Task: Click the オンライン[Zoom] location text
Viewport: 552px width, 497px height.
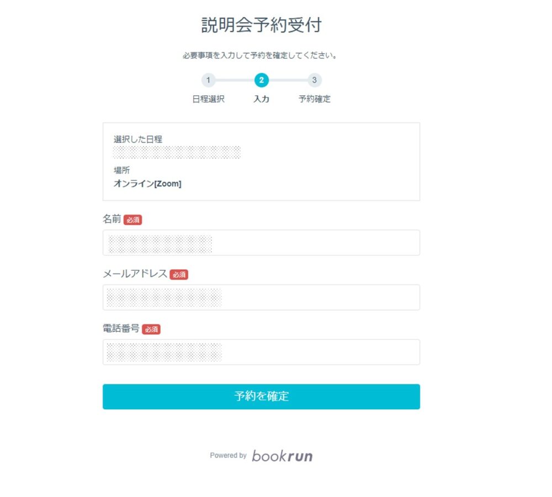Action: pos(147,184)
